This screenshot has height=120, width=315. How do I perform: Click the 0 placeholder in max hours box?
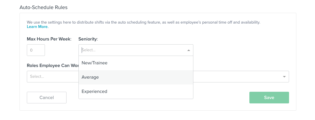[31, 50]
